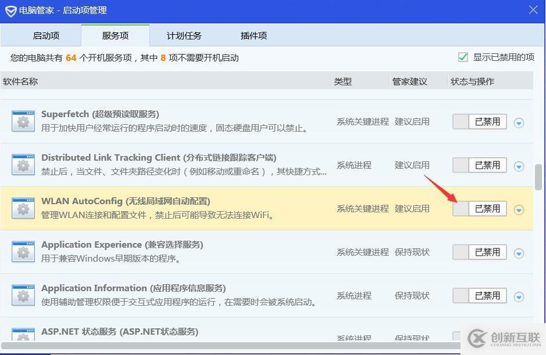Click the Application Information service icon
The image size is (546, 355).
pyautogui.click(x=23, y=295)
